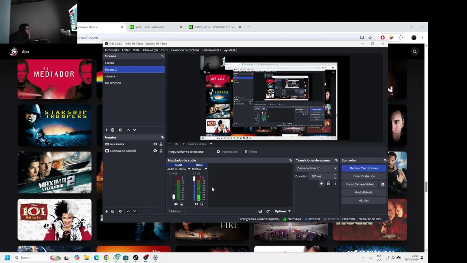Open OBS Ajustes button
467x263 pixels.
pos(364,201)
